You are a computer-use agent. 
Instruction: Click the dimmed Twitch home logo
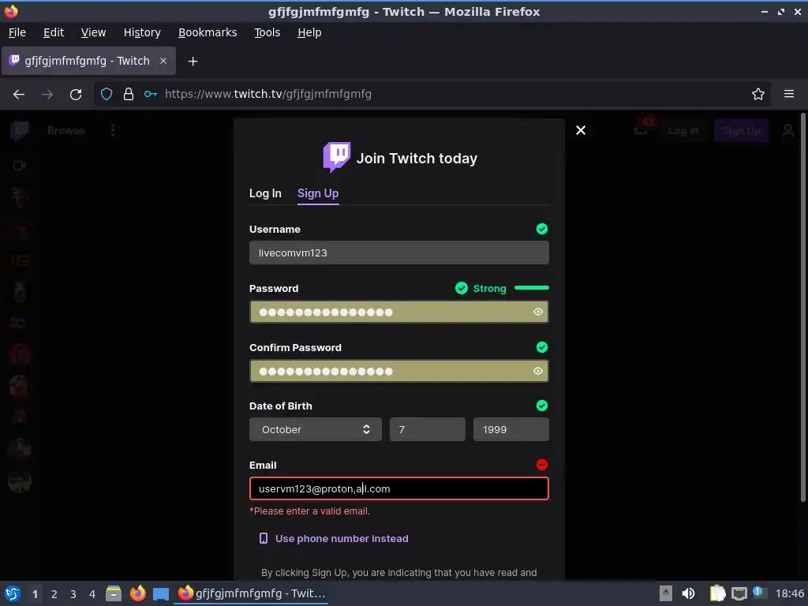point(20,130)
